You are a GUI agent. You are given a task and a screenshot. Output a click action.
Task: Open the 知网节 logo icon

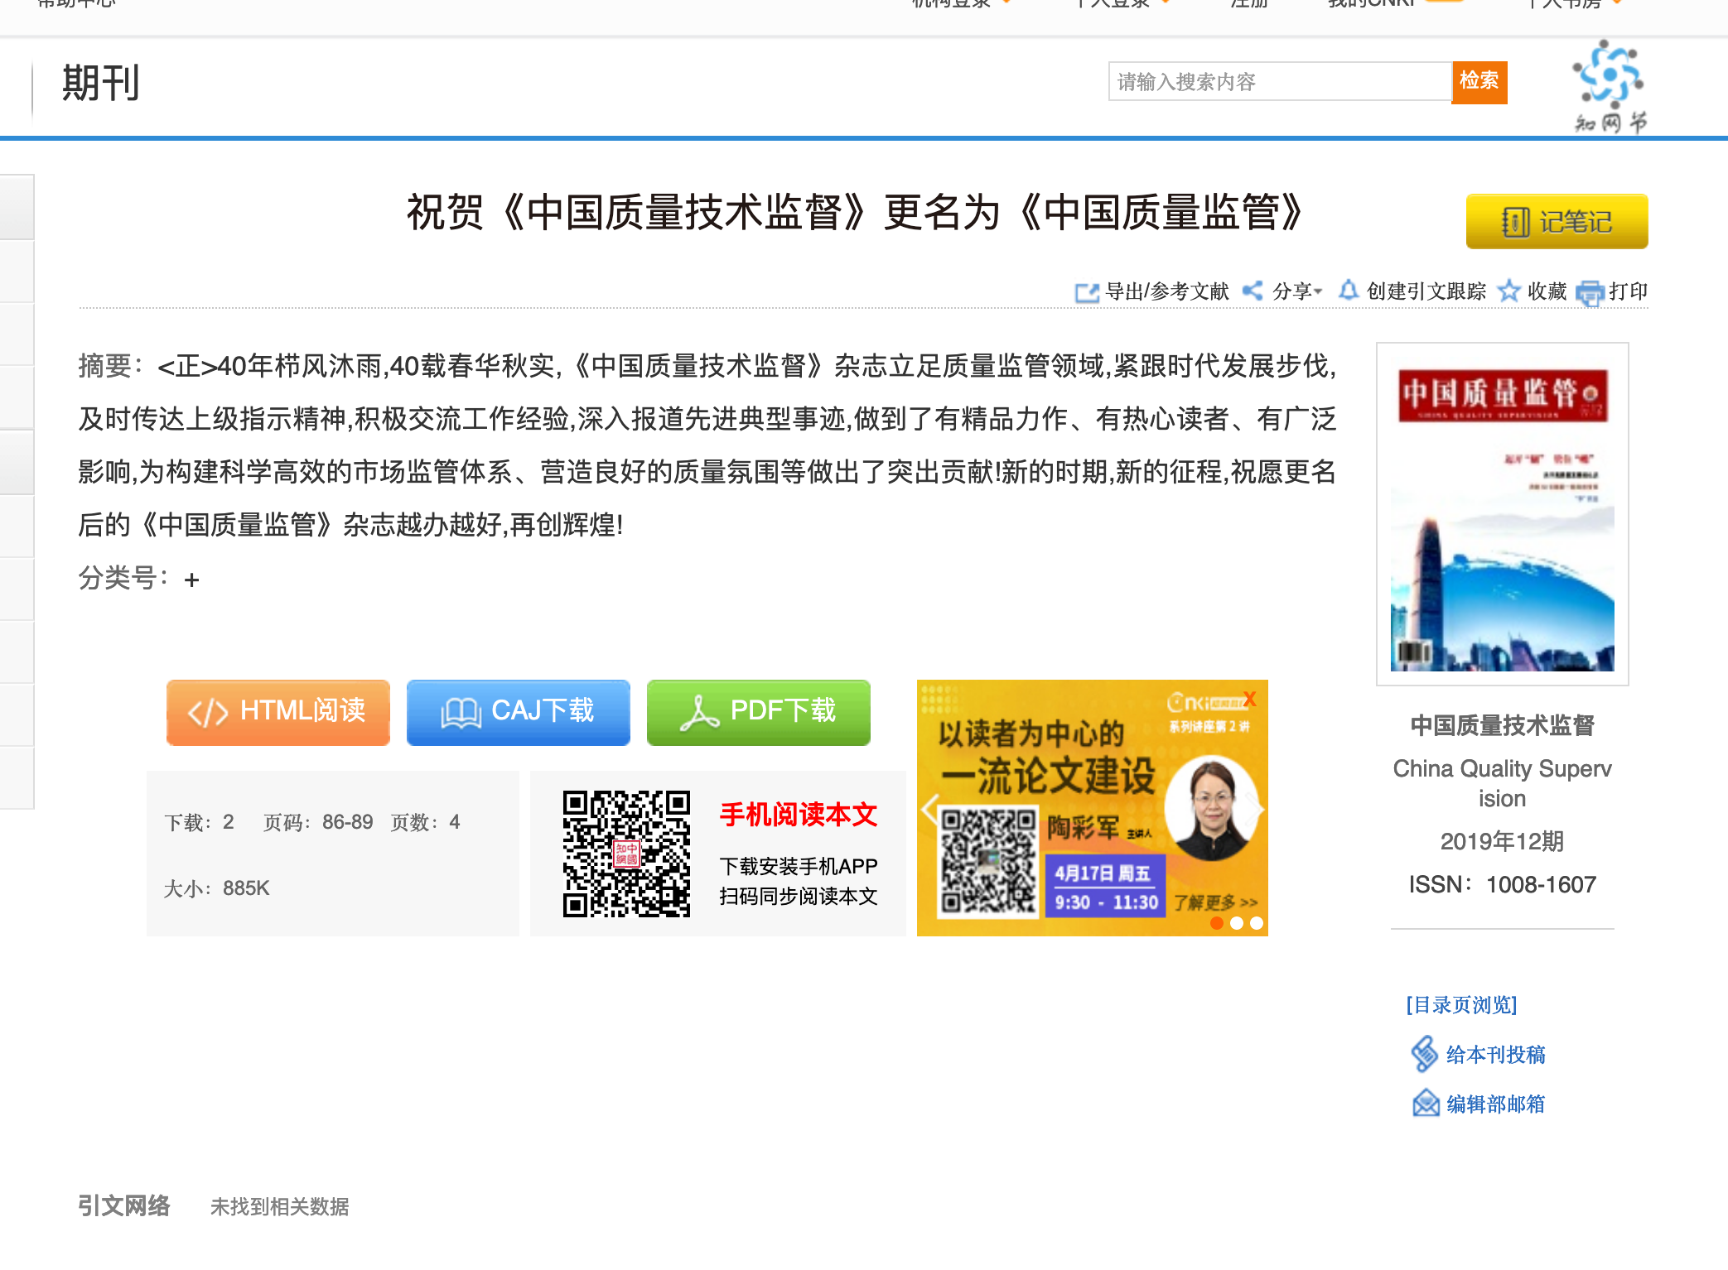click(x=1610, y=86)
